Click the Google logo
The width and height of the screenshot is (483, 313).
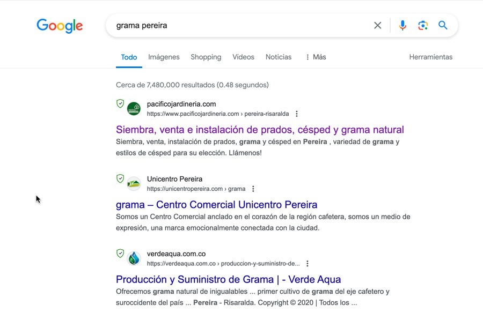[60, 26]
